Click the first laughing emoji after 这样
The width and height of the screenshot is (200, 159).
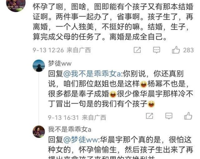pos(144,84)
